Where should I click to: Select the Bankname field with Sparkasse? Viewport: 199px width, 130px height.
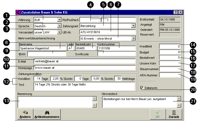pos(42,48)
